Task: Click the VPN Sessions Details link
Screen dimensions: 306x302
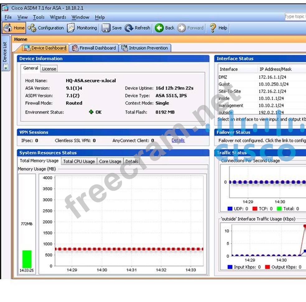Action: point(178,140)
